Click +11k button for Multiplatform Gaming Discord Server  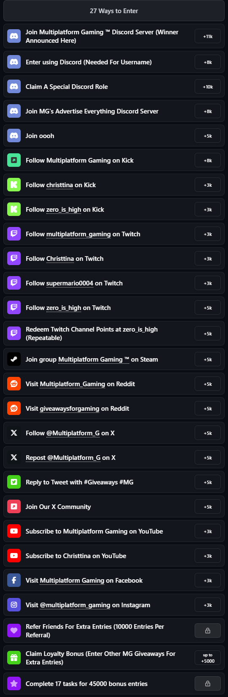[x=208, y=36]
